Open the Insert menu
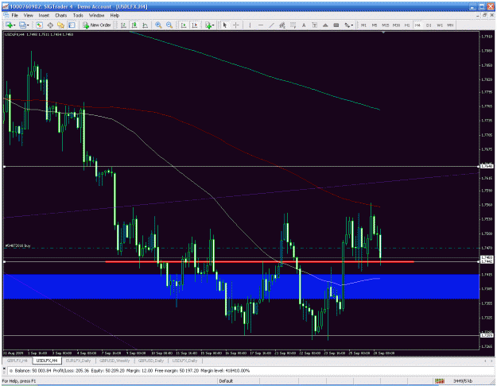Image resolution: width=497 pixels, height=386 pixels. [44, 15]
